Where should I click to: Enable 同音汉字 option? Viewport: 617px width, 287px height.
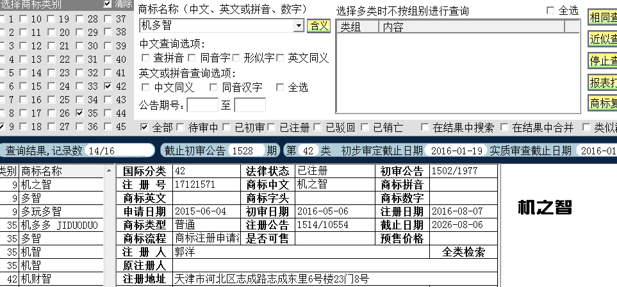(x=213, y=87)
